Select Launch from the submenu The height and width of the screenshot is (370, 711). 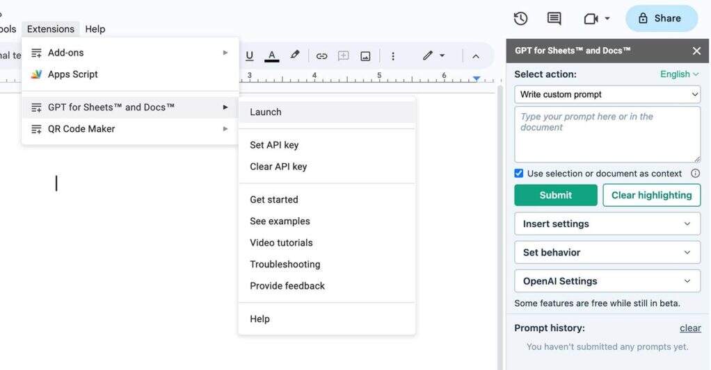click(x=266, y=112)
